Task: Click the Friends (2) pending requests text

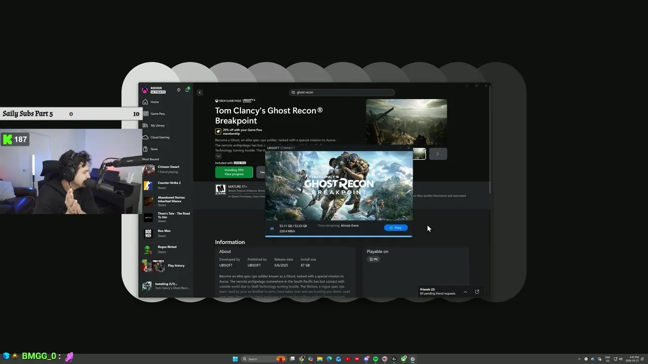Action: [437, 291]
